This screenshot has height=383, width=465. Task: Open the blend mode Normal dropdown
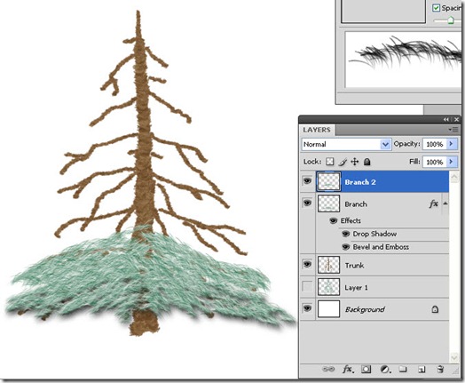(346, 144)
